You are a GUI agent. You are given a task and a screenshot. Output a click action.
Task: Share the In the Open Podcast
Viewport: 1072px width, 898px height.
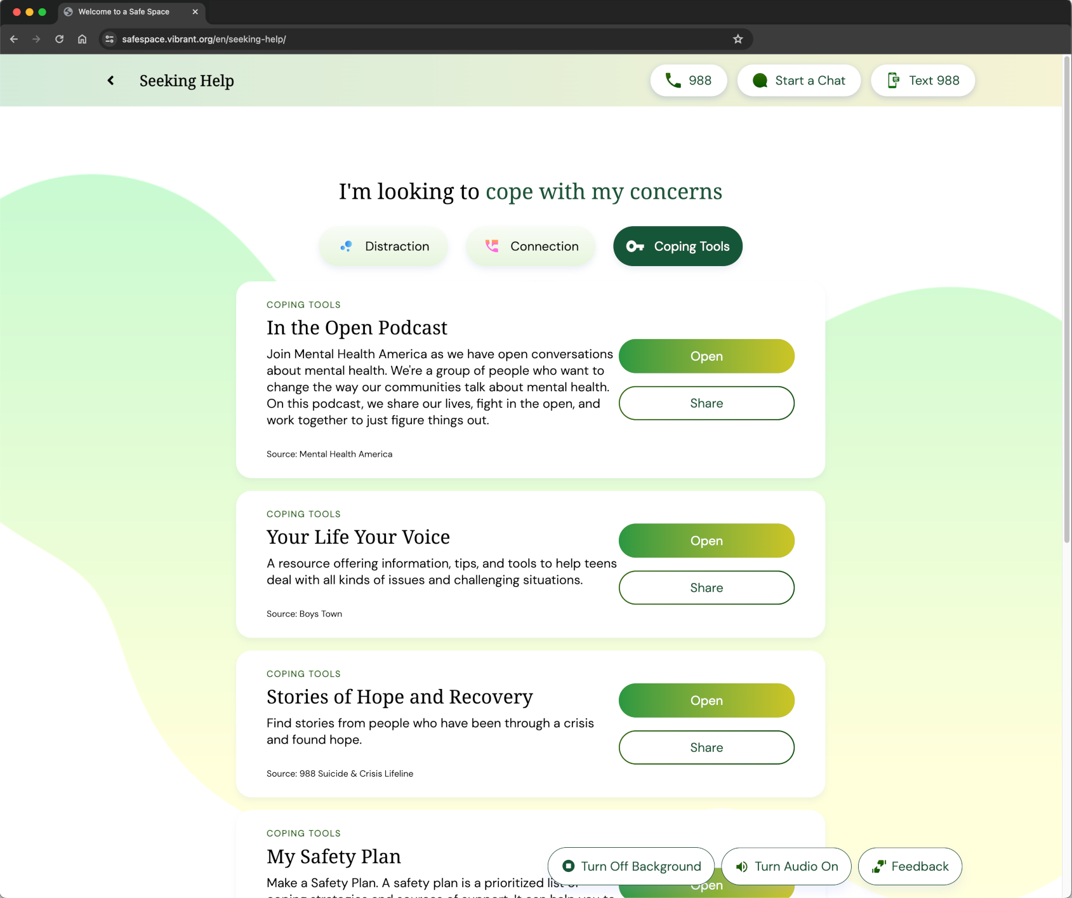click(x=706, y=403)
